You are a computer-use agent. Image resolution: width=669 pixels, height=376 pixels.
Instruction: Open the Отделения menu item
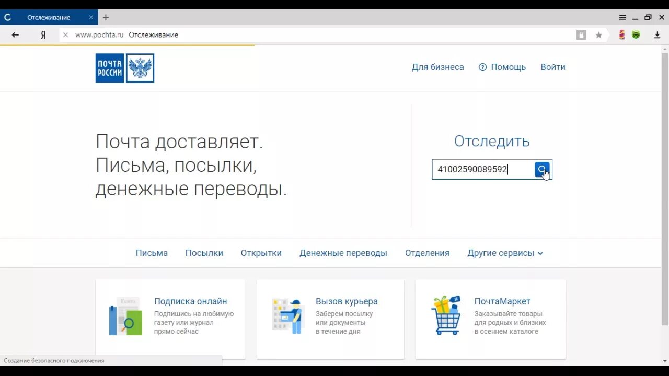(427, 253)
